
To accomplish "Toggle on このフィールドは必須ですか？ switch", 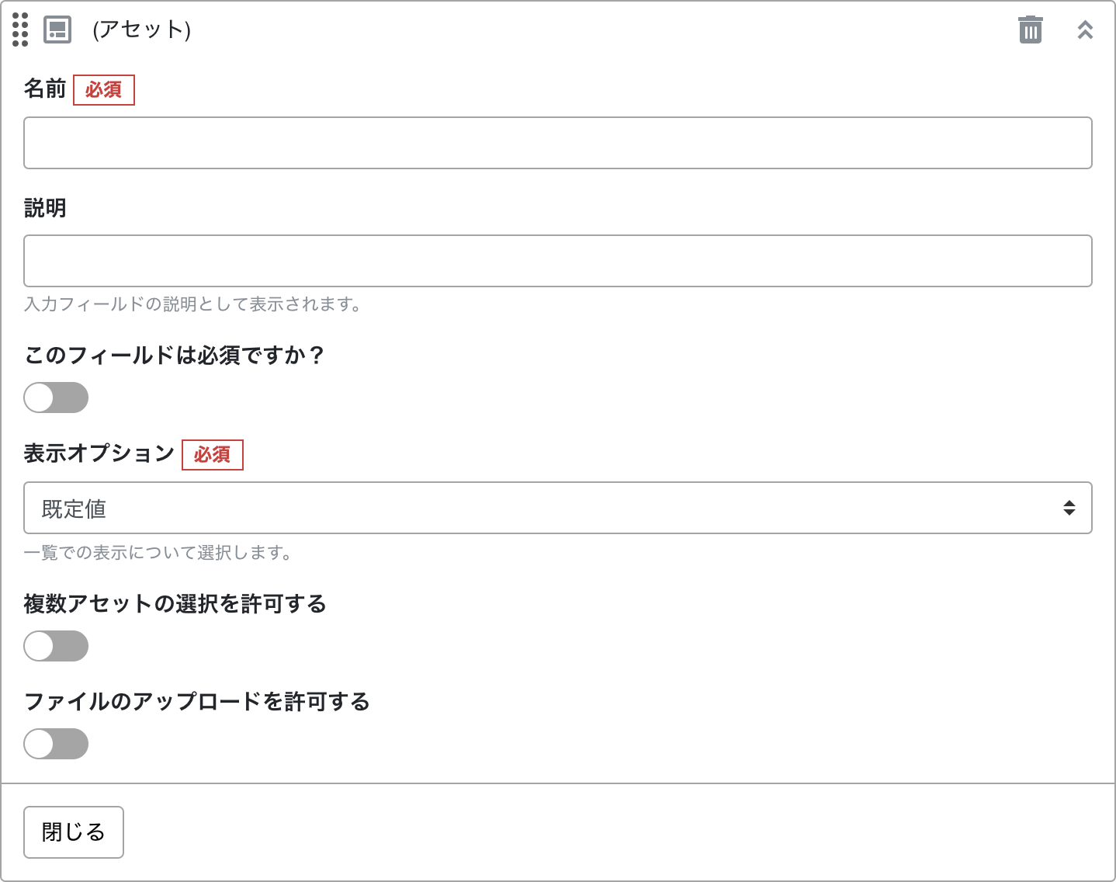I will tap(56, 398).
